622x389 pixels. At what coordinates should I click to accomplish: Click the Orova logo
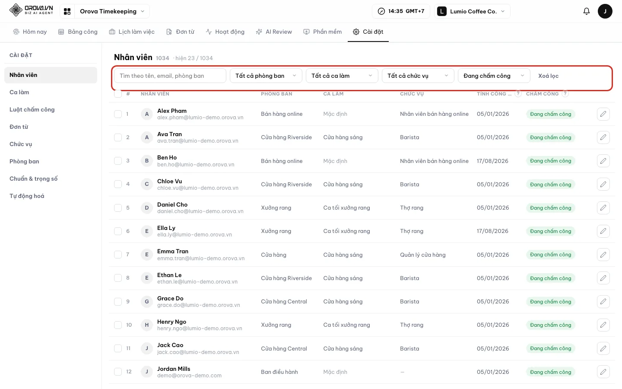point(31,10)
